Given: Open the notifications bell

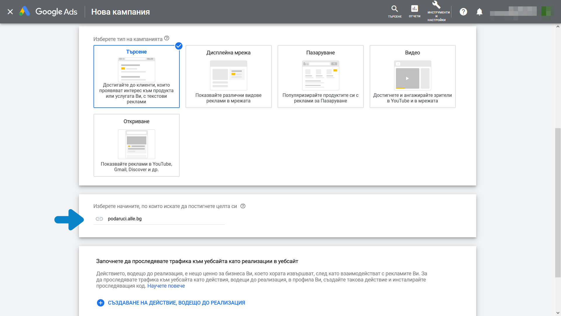Looking at the screenshot, I should pyautogui.click(x=479, y=12).
